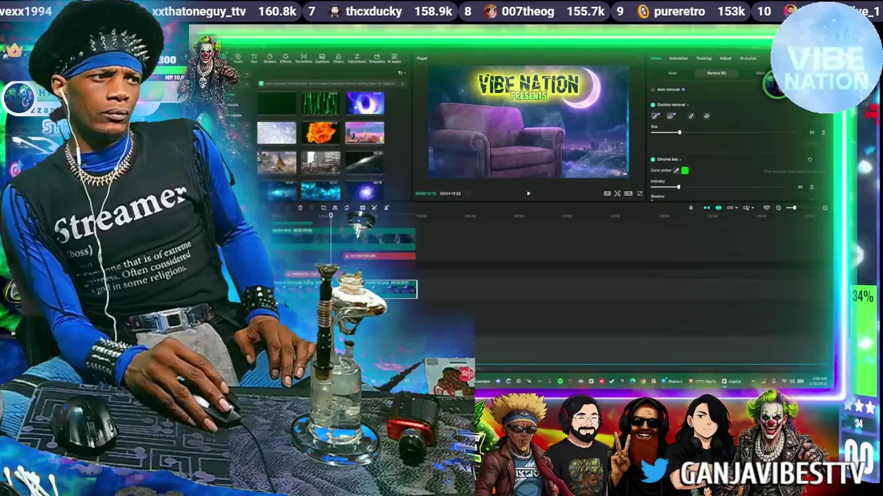883x496 pixels.
Task: Click the Size value stepper
Action: tap(824, 132)
